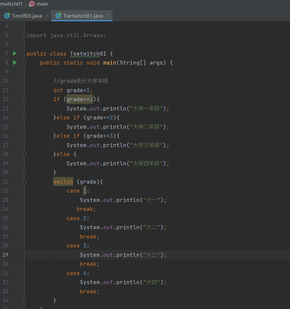Click the case 4 label
This screenshot has height=309, width=290.
click(78, 273)
